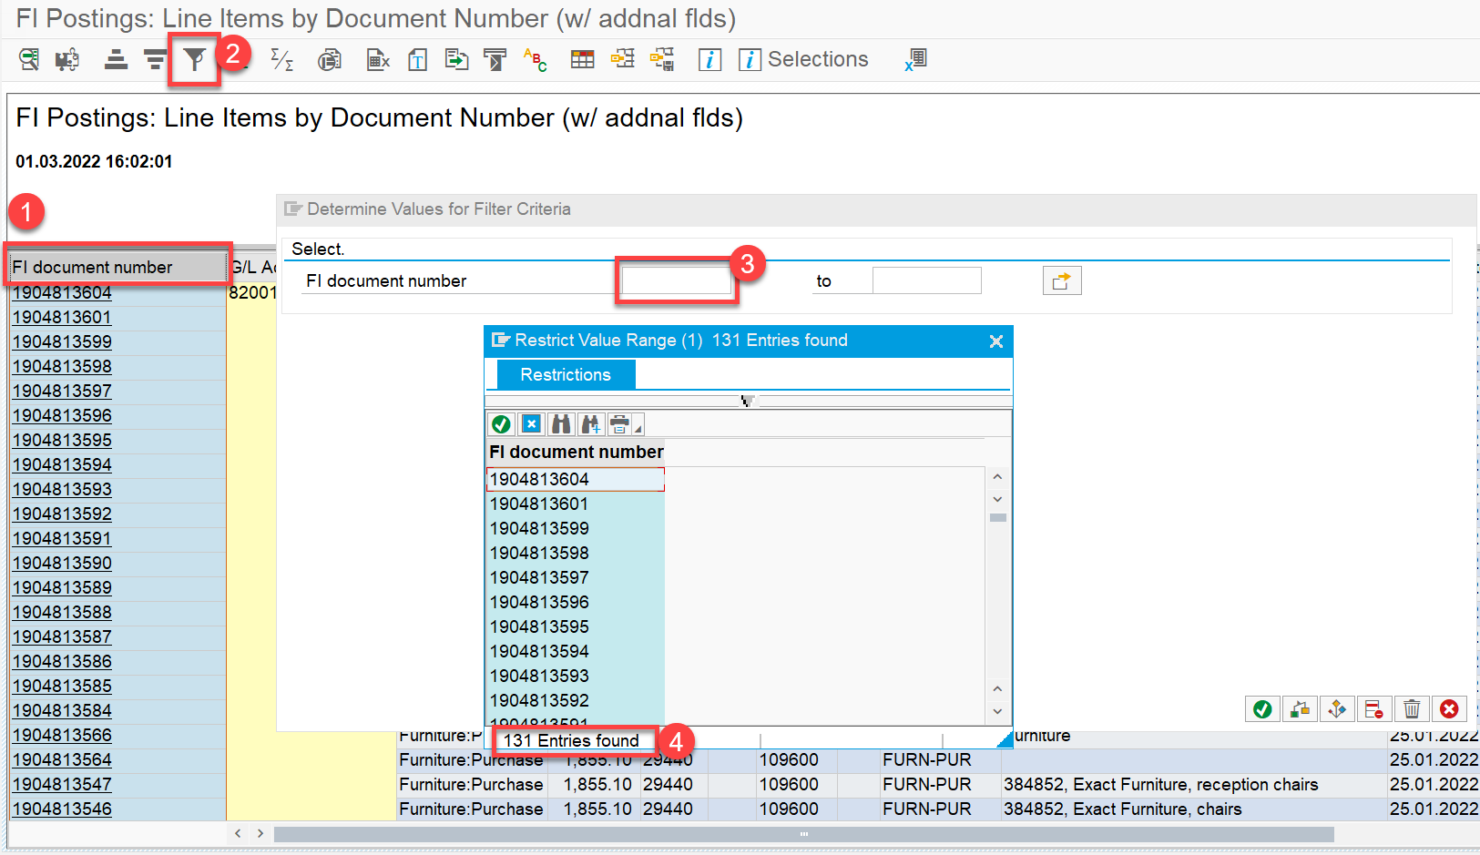Viewport: 1480px width, 855px height.
Task: Select value 1904813599 in the popup list
Action: (575, 528)
